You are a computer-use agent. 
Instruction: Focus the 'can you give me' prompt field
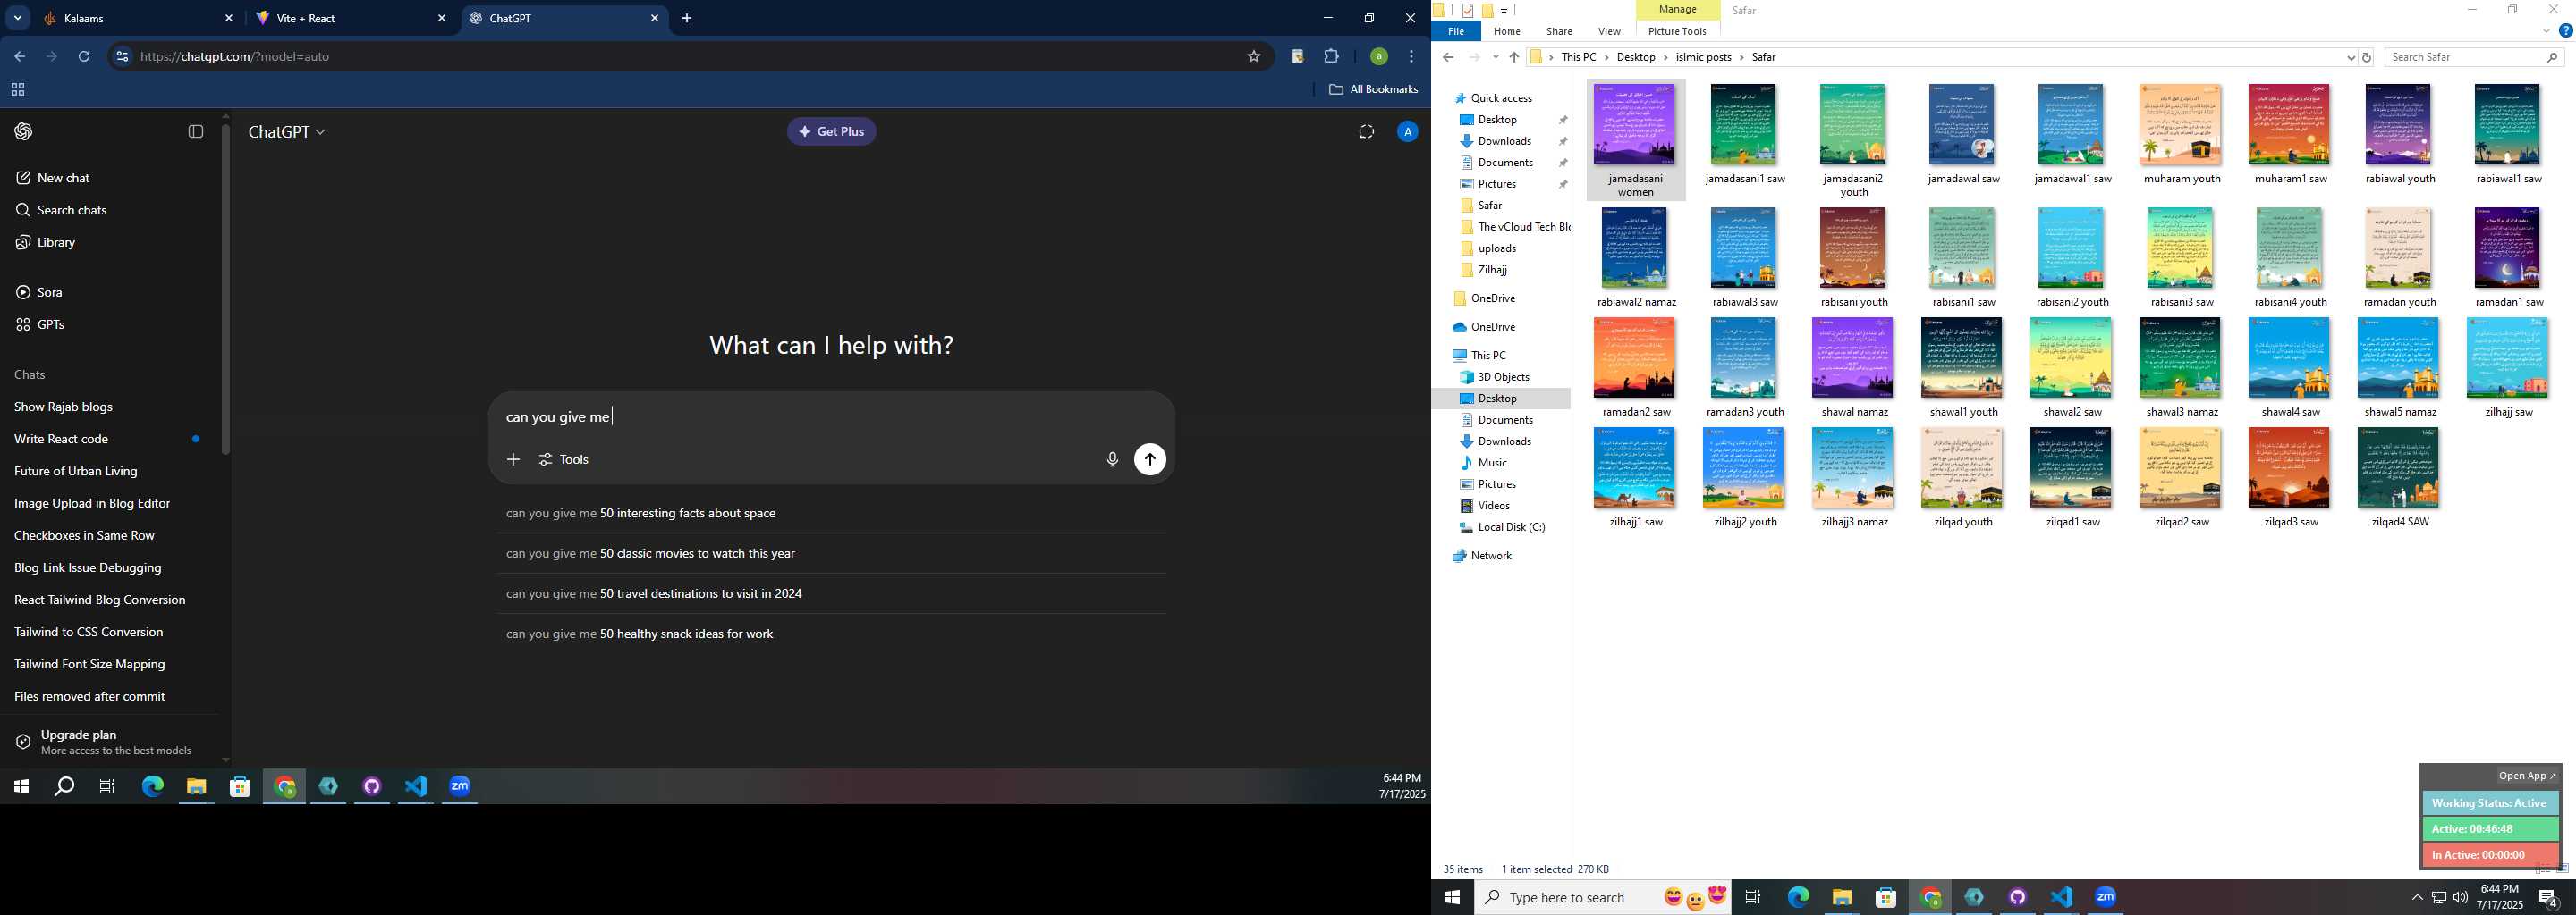click(x=830, y=416)
